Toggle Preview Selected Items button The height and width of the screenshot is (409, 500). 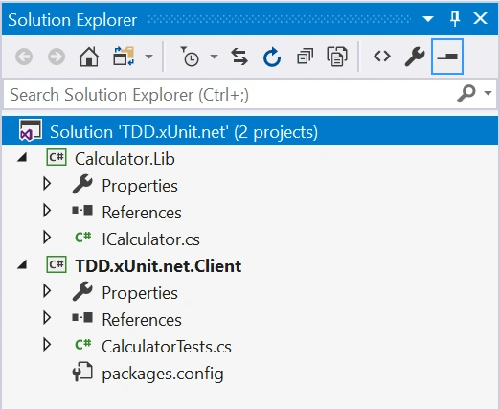[x=447, y=57]
